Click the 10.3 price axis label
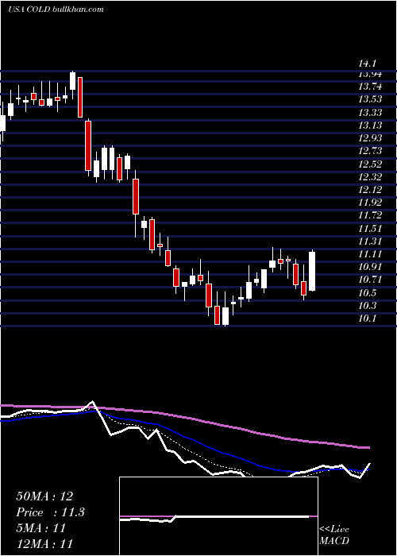Screen dimensions: 397x556 [x=367, y=305]
